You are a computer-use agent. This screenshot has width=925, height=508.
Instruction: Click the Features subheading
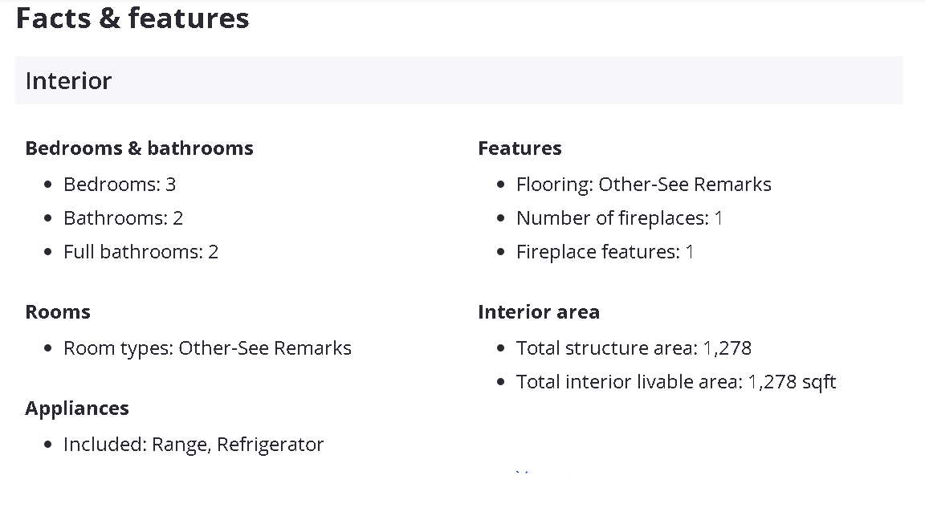click(x=520, y=148)
